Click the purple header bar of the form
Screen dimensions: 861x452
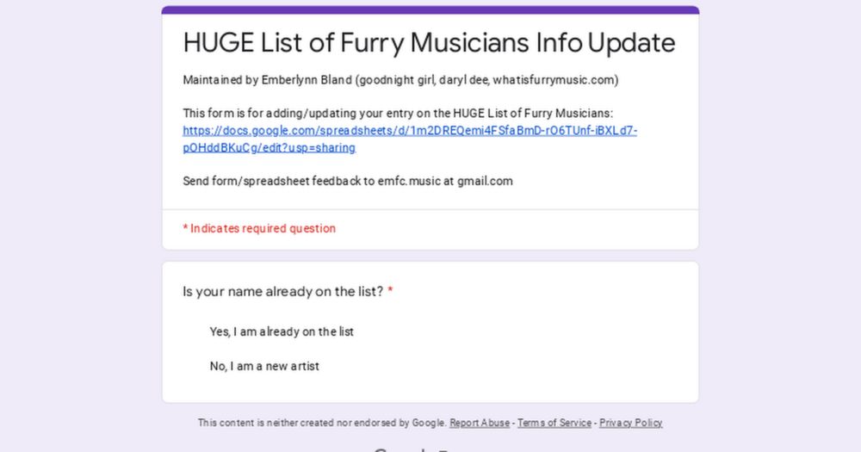click(430, 9)
